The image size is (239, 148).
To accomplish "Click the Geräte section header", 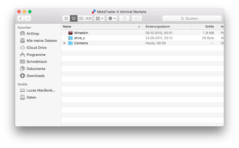I will (x=22, y=84).
